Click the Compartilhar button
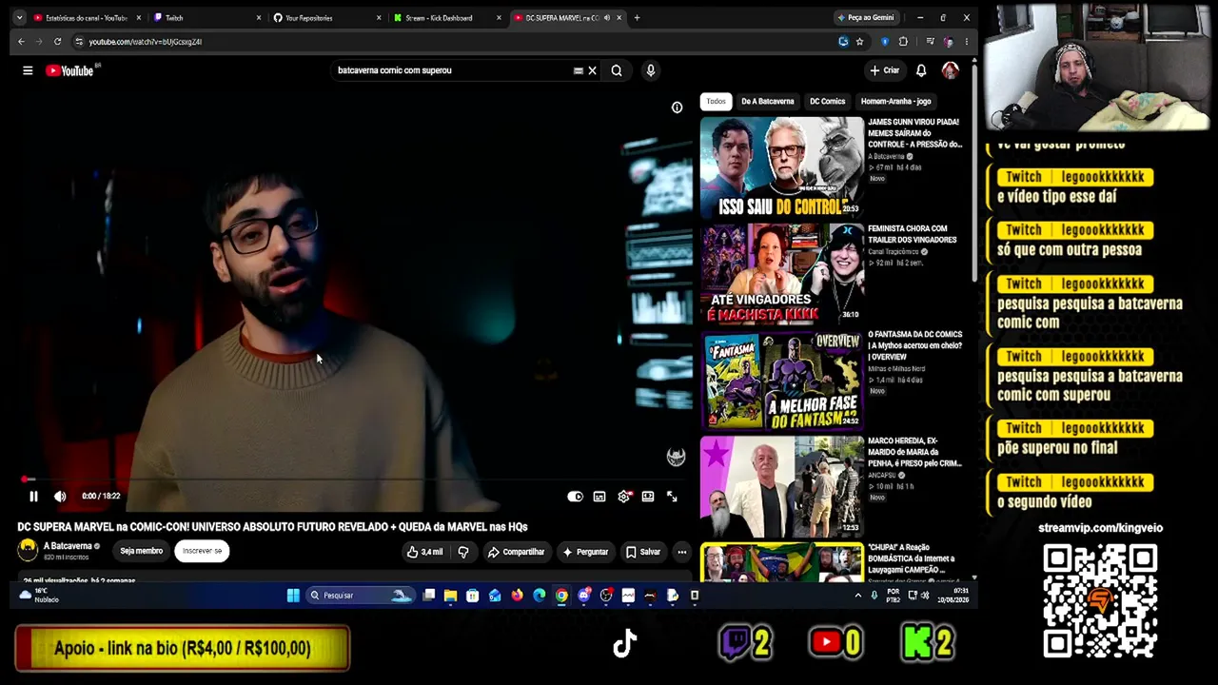Screen dimensions: 1218x685 click(516, 552)
